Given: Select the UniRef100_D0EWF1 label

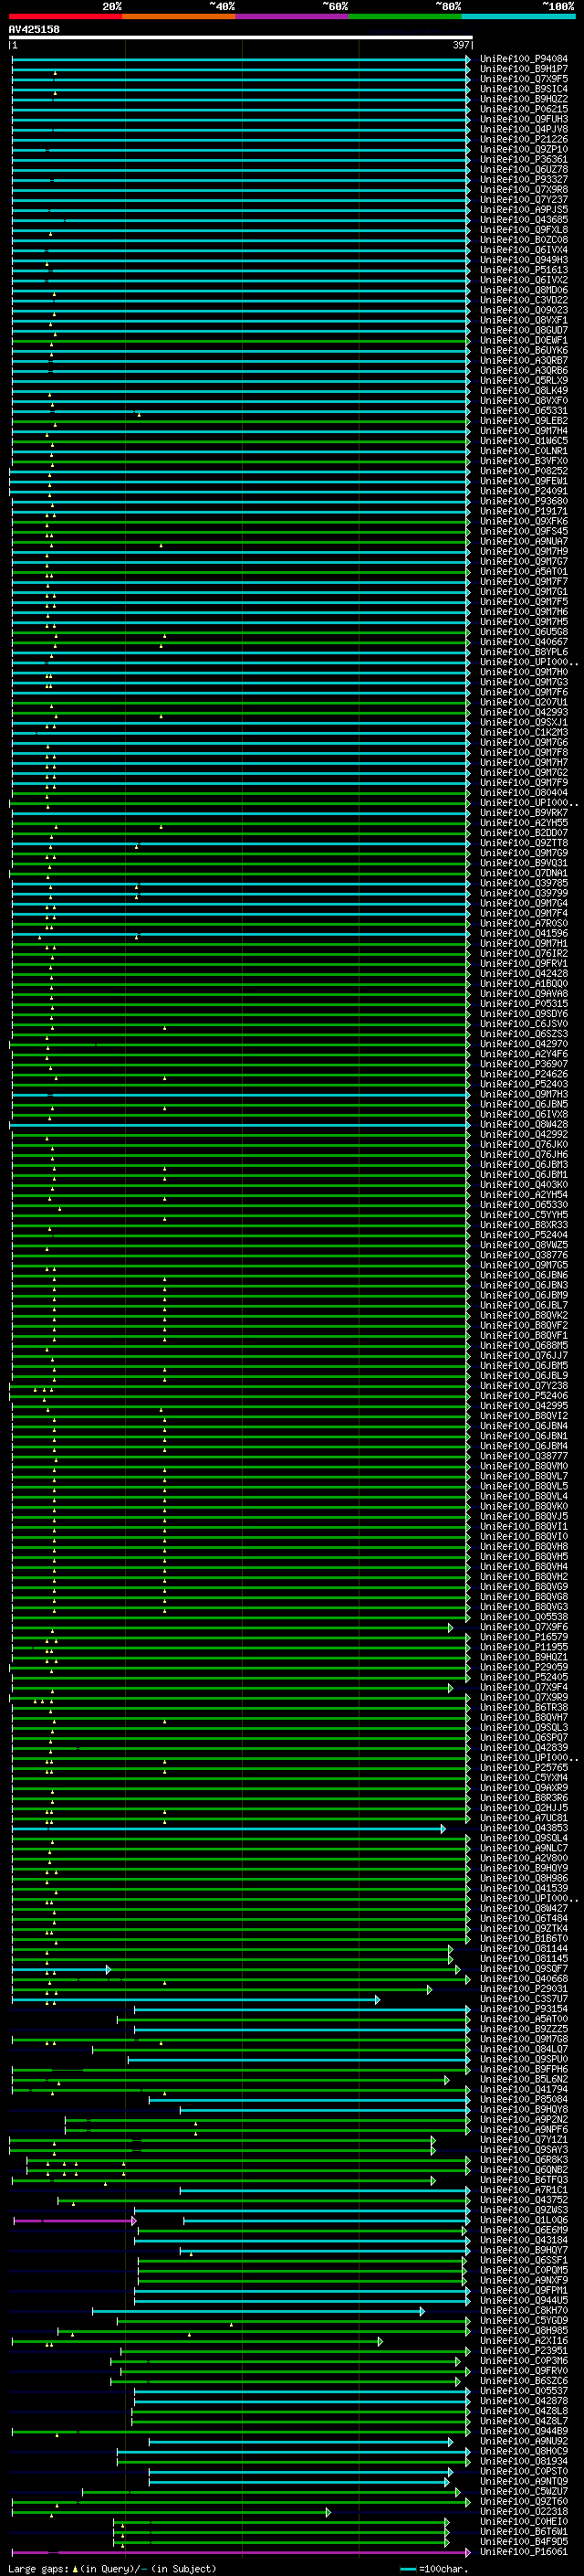Looking at the screenshot, I should 524,340.
